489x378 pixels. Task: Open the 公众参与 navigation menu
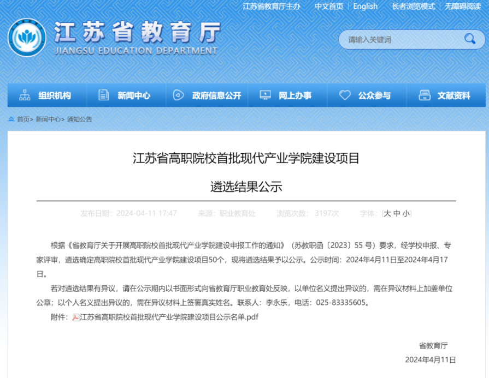tap(374, 95)
